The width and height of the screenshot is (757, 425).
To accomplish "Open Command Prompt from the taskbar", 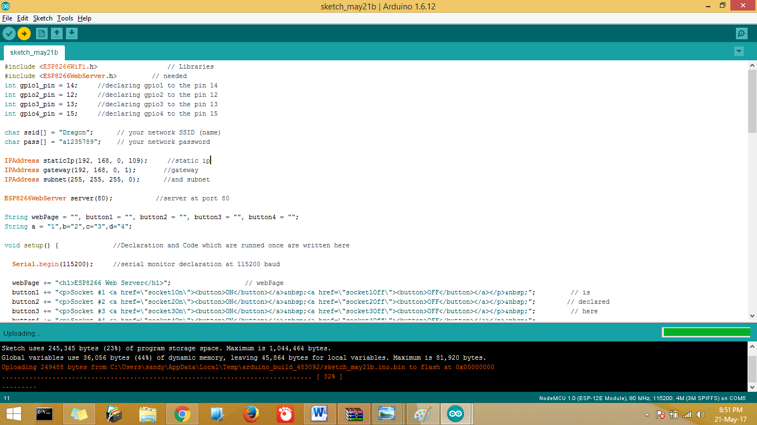I will 44,414.
